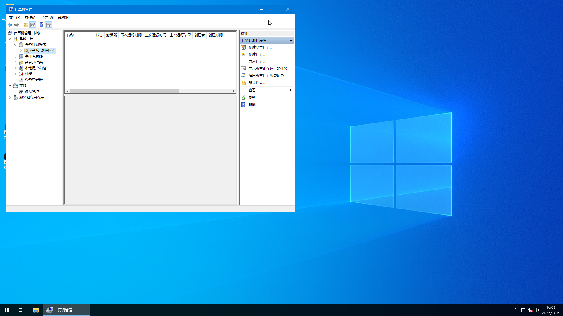Open the Windows Start menu
The width and height of the screenshot is (563, 316).
click(x=7, y=310)
